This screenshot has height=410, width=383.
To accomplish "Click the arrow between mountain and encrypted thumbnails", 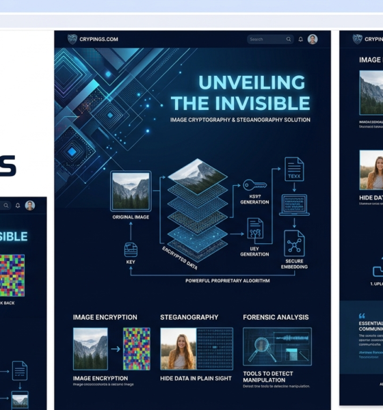I will click(116, 348).
